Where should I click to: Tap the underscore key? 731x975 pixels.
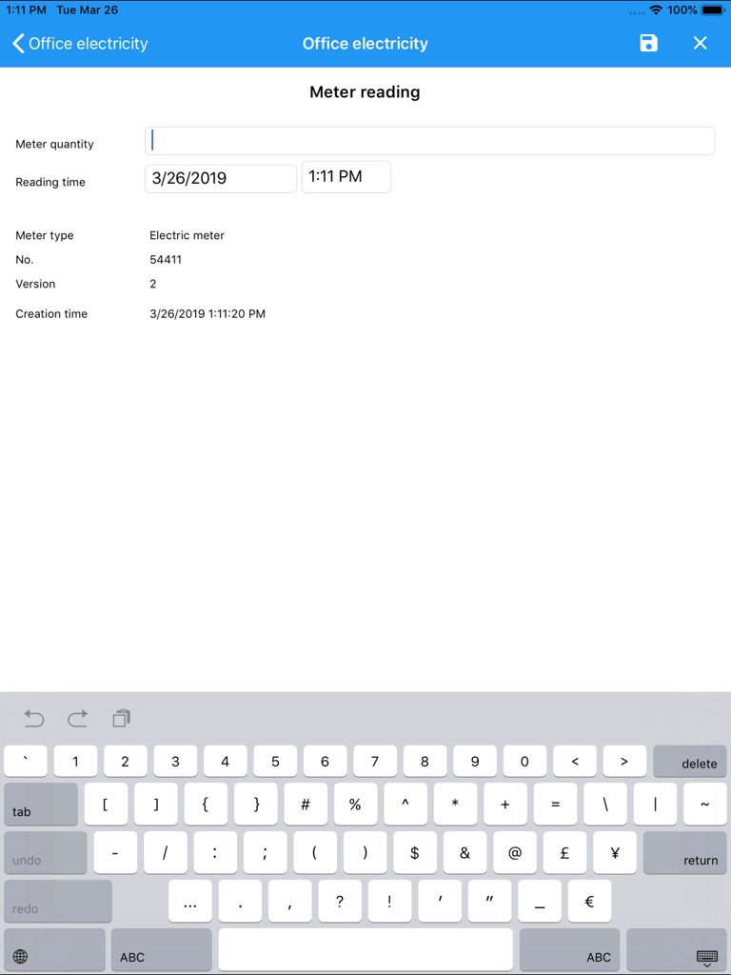(x=540, y=901)
